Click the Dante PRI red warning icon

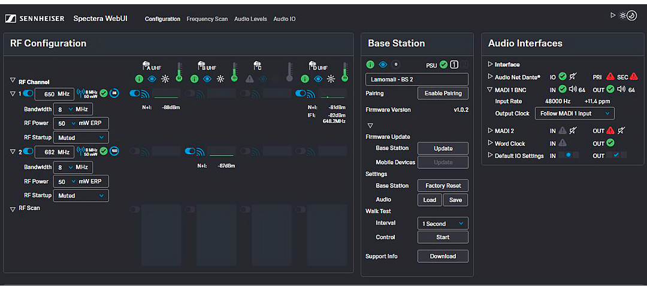(610, 77)
